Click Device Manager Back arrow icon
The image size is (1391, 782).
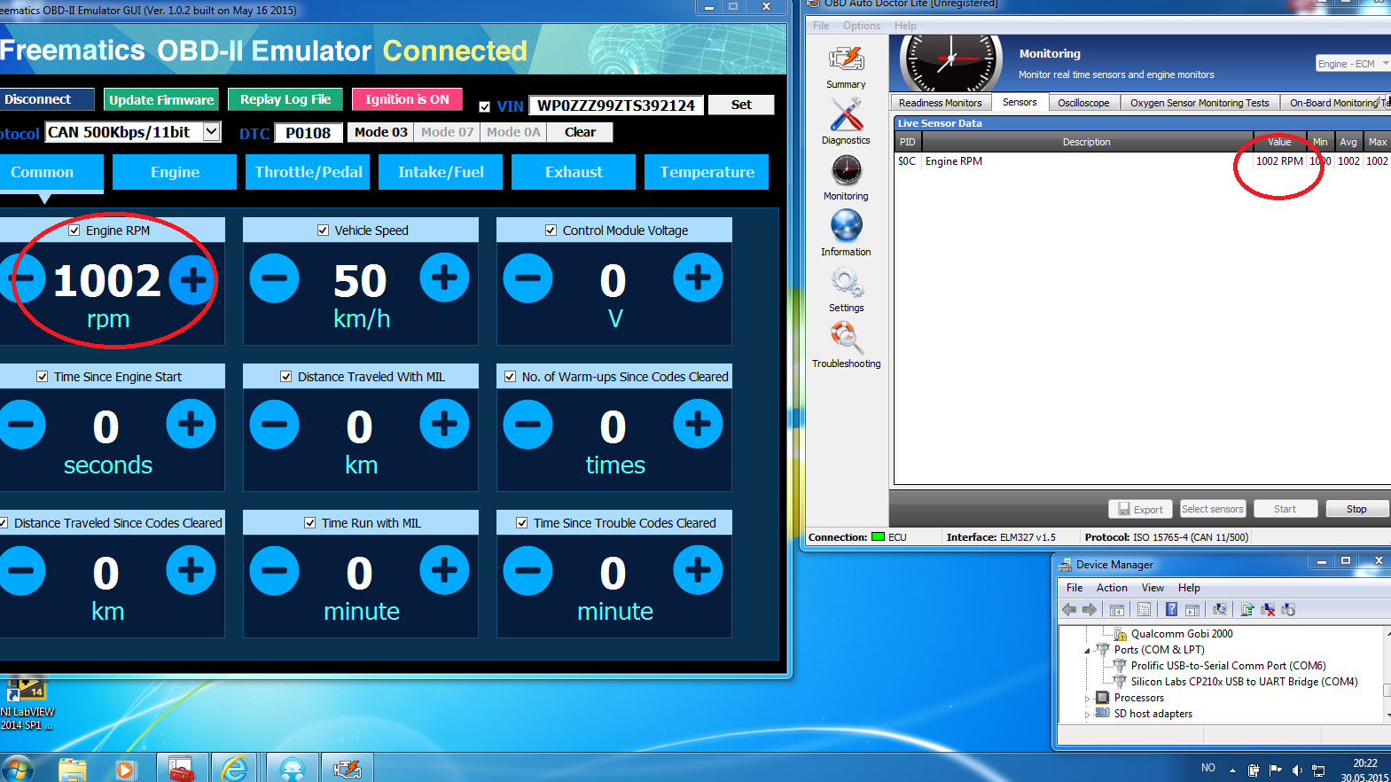(1069, 609)
